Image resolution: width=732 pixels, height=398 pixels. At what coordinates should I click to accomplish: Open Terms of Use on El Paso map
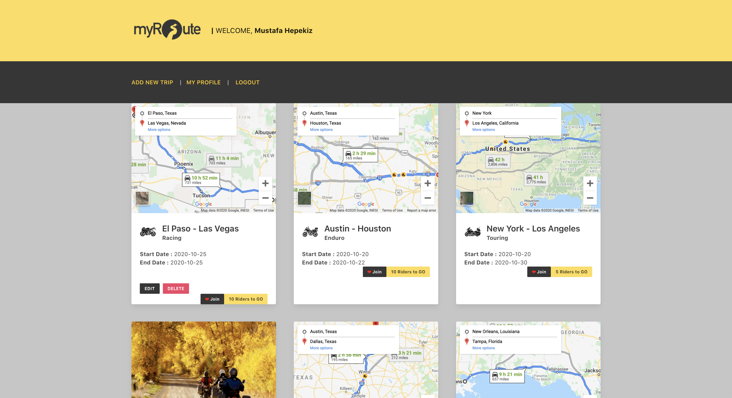(x=263, y=210)
